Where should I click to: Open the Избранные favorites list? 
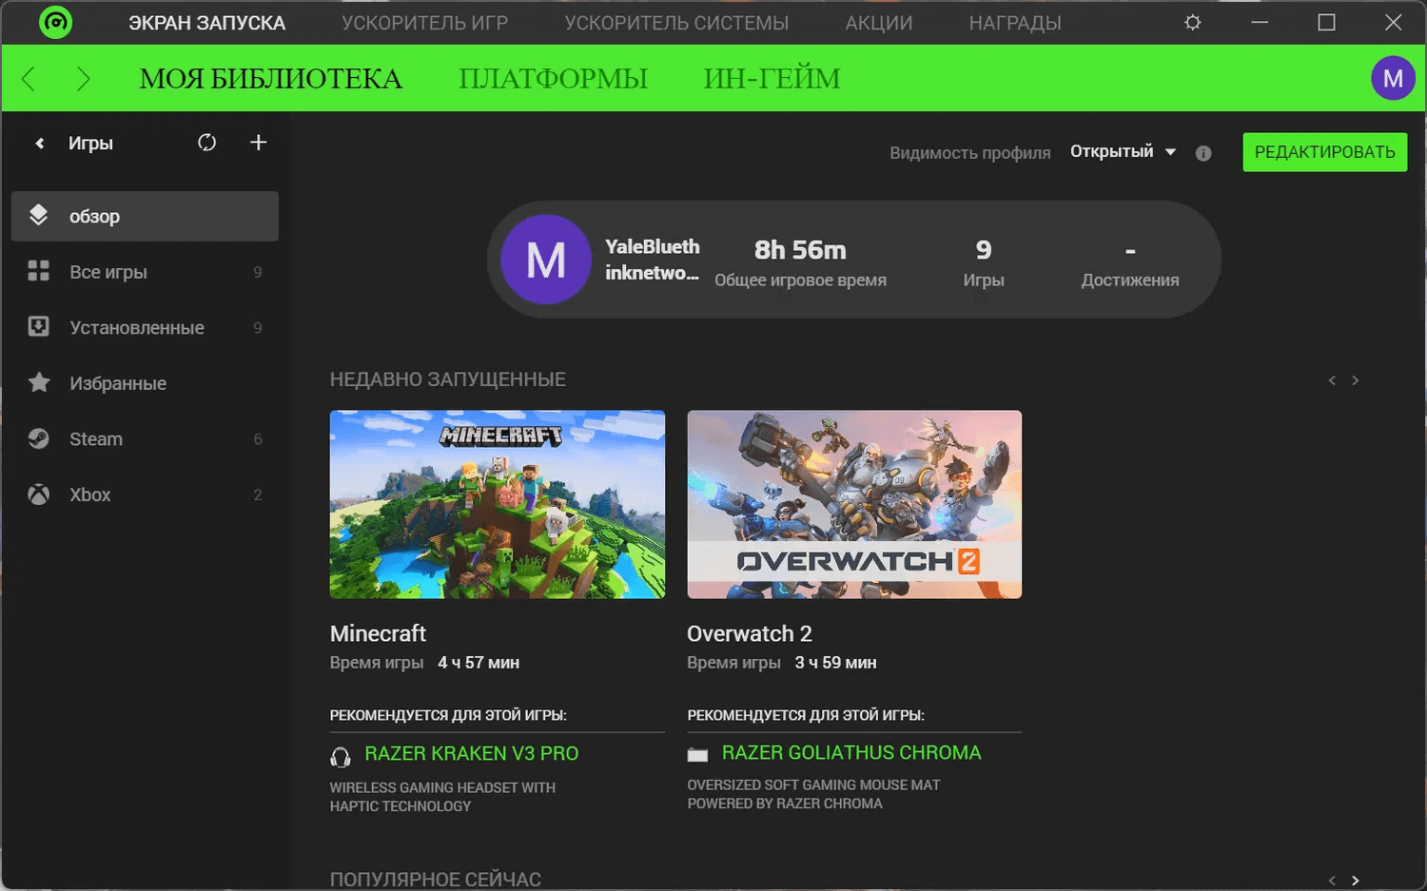click(117, 383)
